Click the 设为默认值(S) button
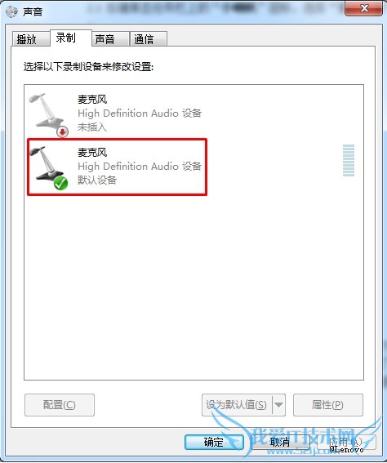This screenshot has height=463, width=387. tap(237, 405)
